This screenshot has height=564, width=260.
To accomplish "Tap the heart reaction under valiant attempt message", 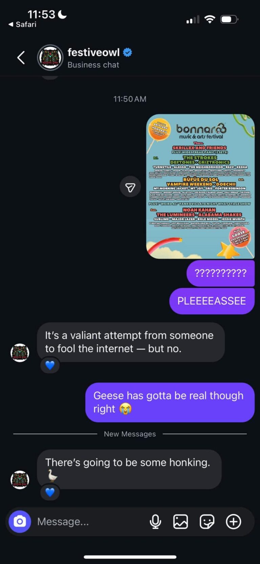I will tap(50, 365).
